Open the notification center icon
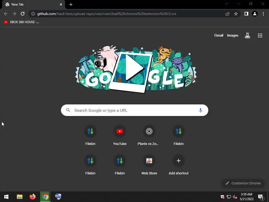 pos(261,197)
